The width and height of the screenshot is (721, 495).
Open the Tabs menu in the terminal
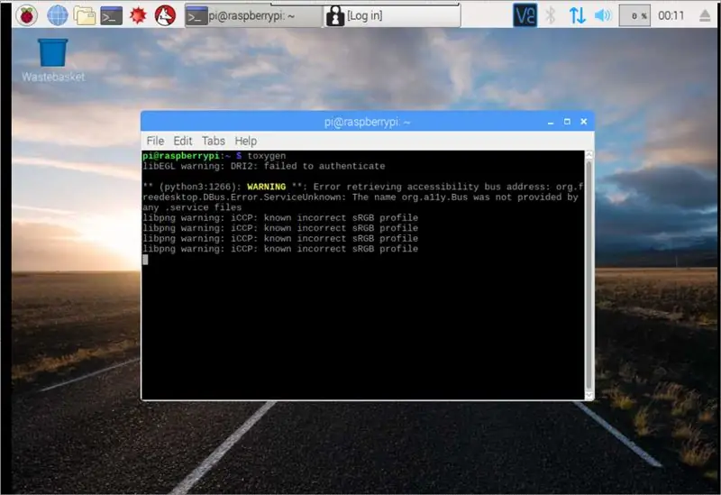coord(214,141)
